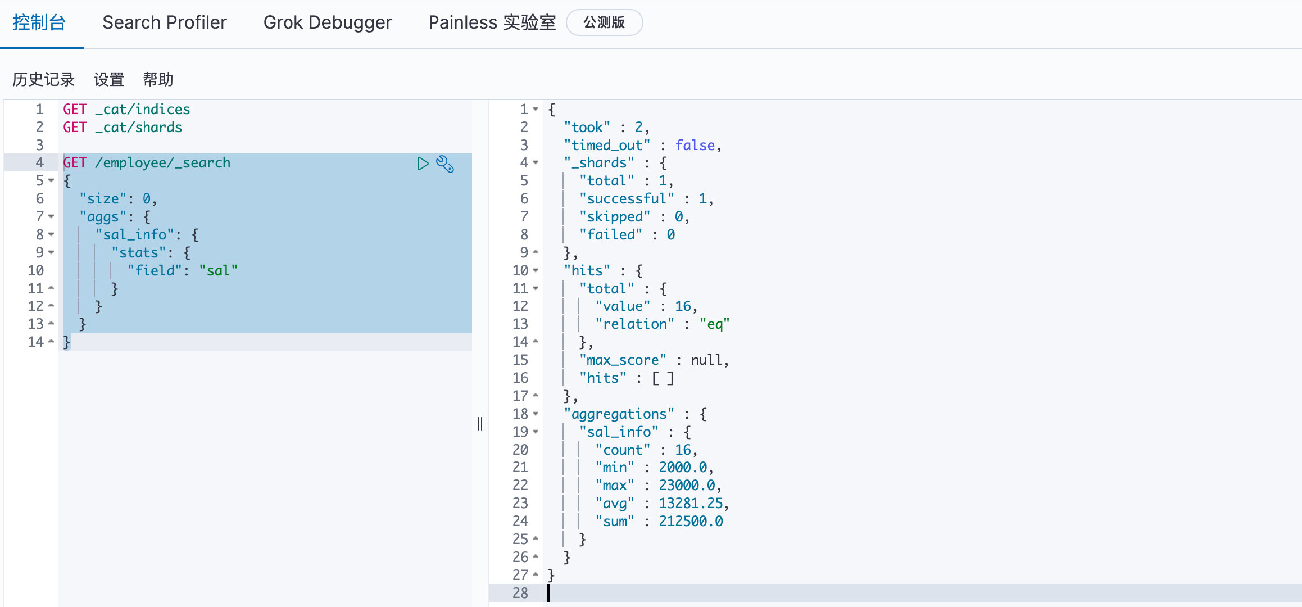Click the "min" : 2000.0 line

click(x=655, y=467)
